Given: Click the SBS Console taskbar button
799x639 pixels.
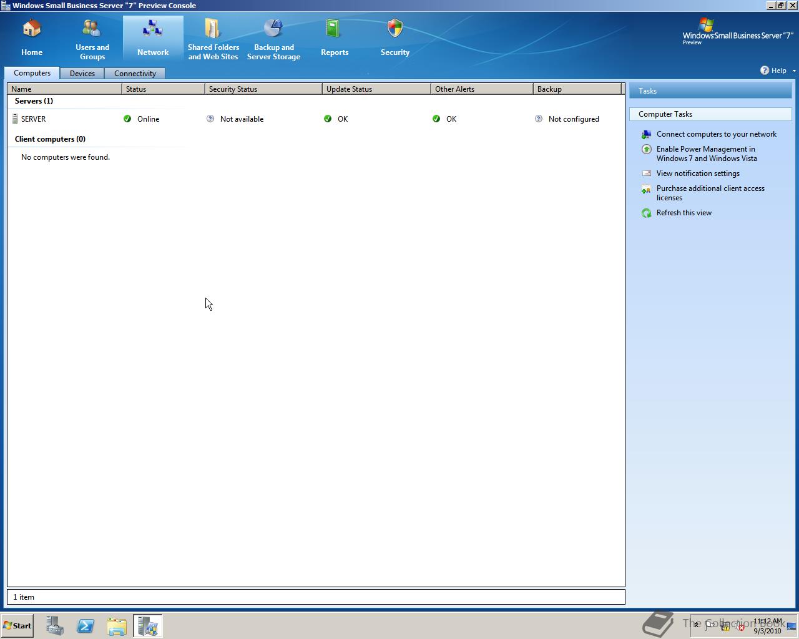Looking at the screenshot, I should (x=148, y=626).
